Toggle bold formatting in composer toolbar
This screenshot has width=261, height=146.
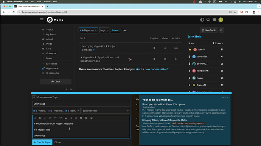[x=40, y=118]
